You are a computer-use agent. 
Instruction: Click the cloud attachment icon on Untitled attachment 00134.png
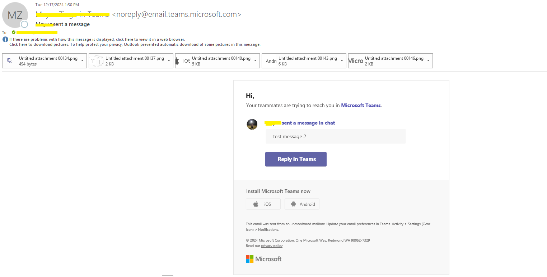click(x=10, y=61)
